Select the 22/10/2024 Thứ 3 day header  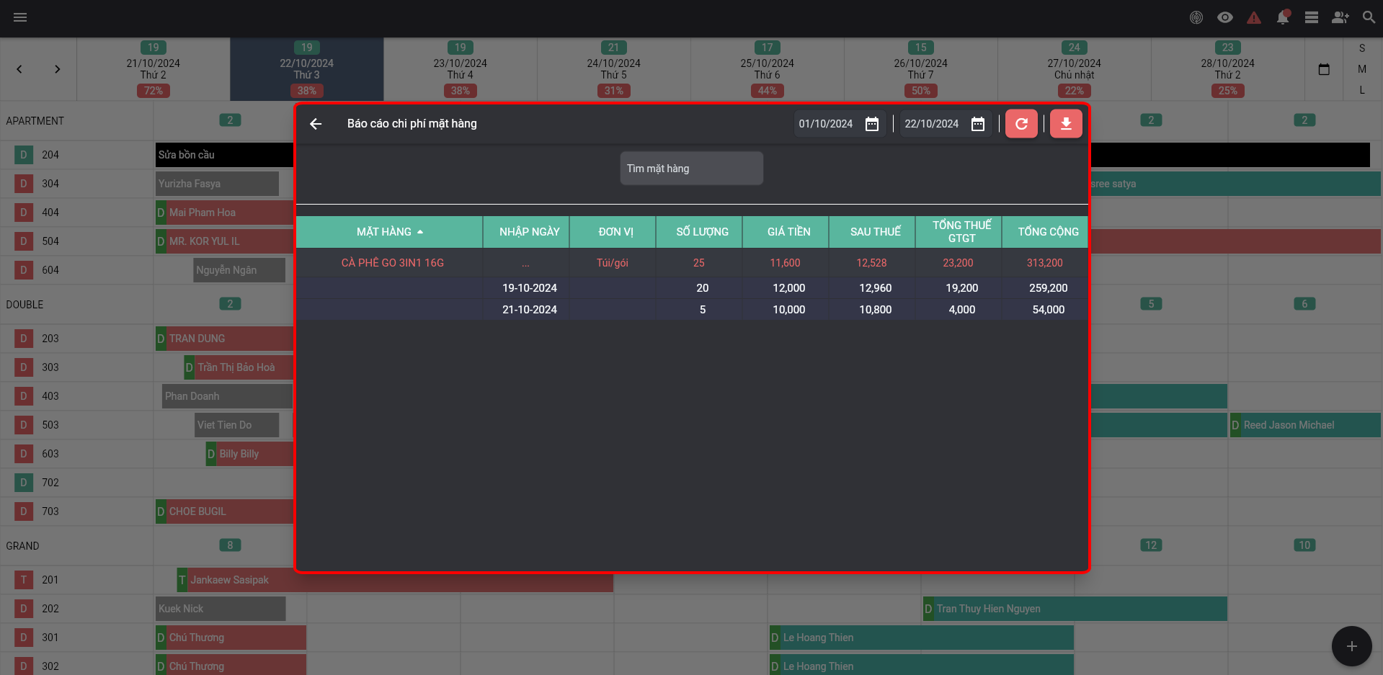pos(307,69)
